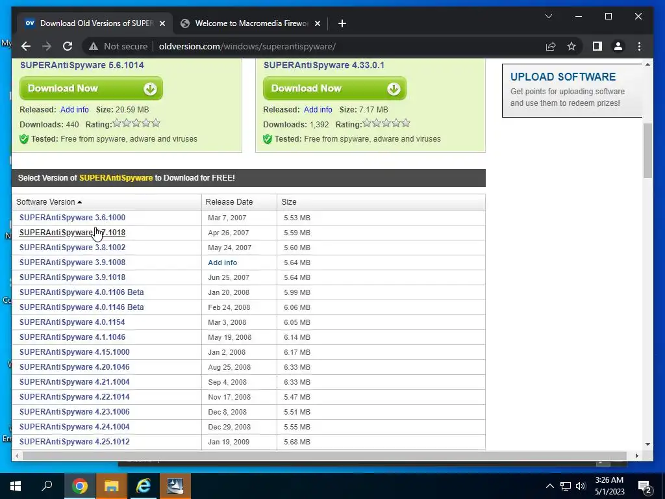Click green Tested shield for 5.6.1014
The width and height of the screenshot is (665, 499).
[24, 139]
